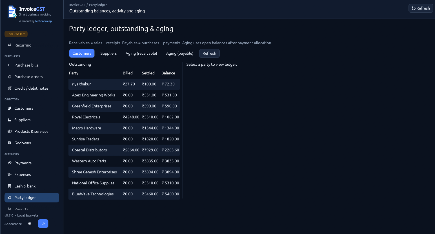Image resolution: width=435 pixels, height=234 pixels.
Task: Open Recurring in sidebar
Action: tap(32, 45)
